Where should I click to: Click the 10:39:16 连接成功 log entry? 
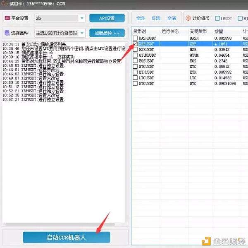(39, 57)
